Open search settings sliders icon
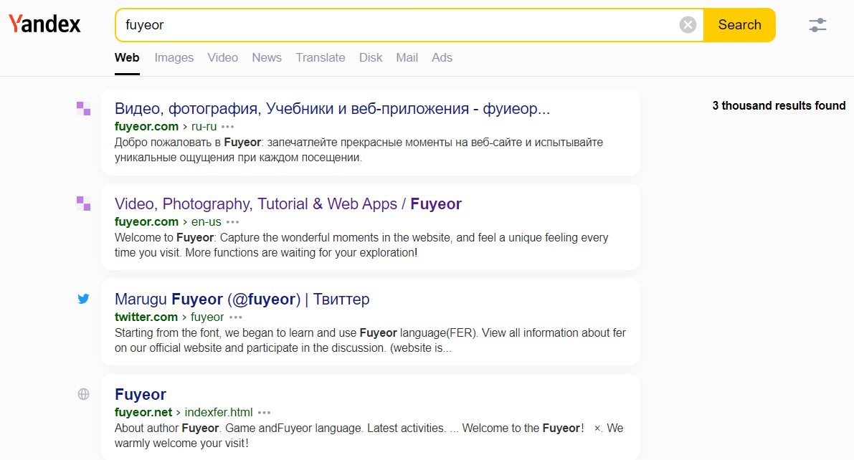The width and height of the screenshot is (854, 460). coord(817,25)
